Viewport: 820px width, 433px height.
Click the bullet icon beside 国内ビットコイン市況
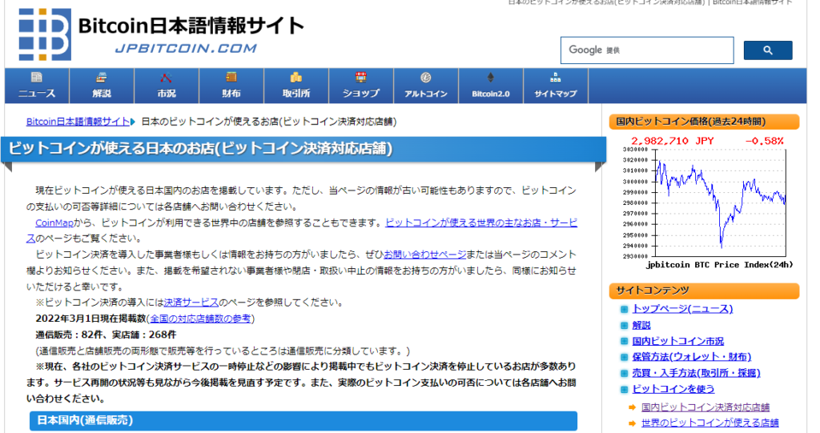click(624, 342)
